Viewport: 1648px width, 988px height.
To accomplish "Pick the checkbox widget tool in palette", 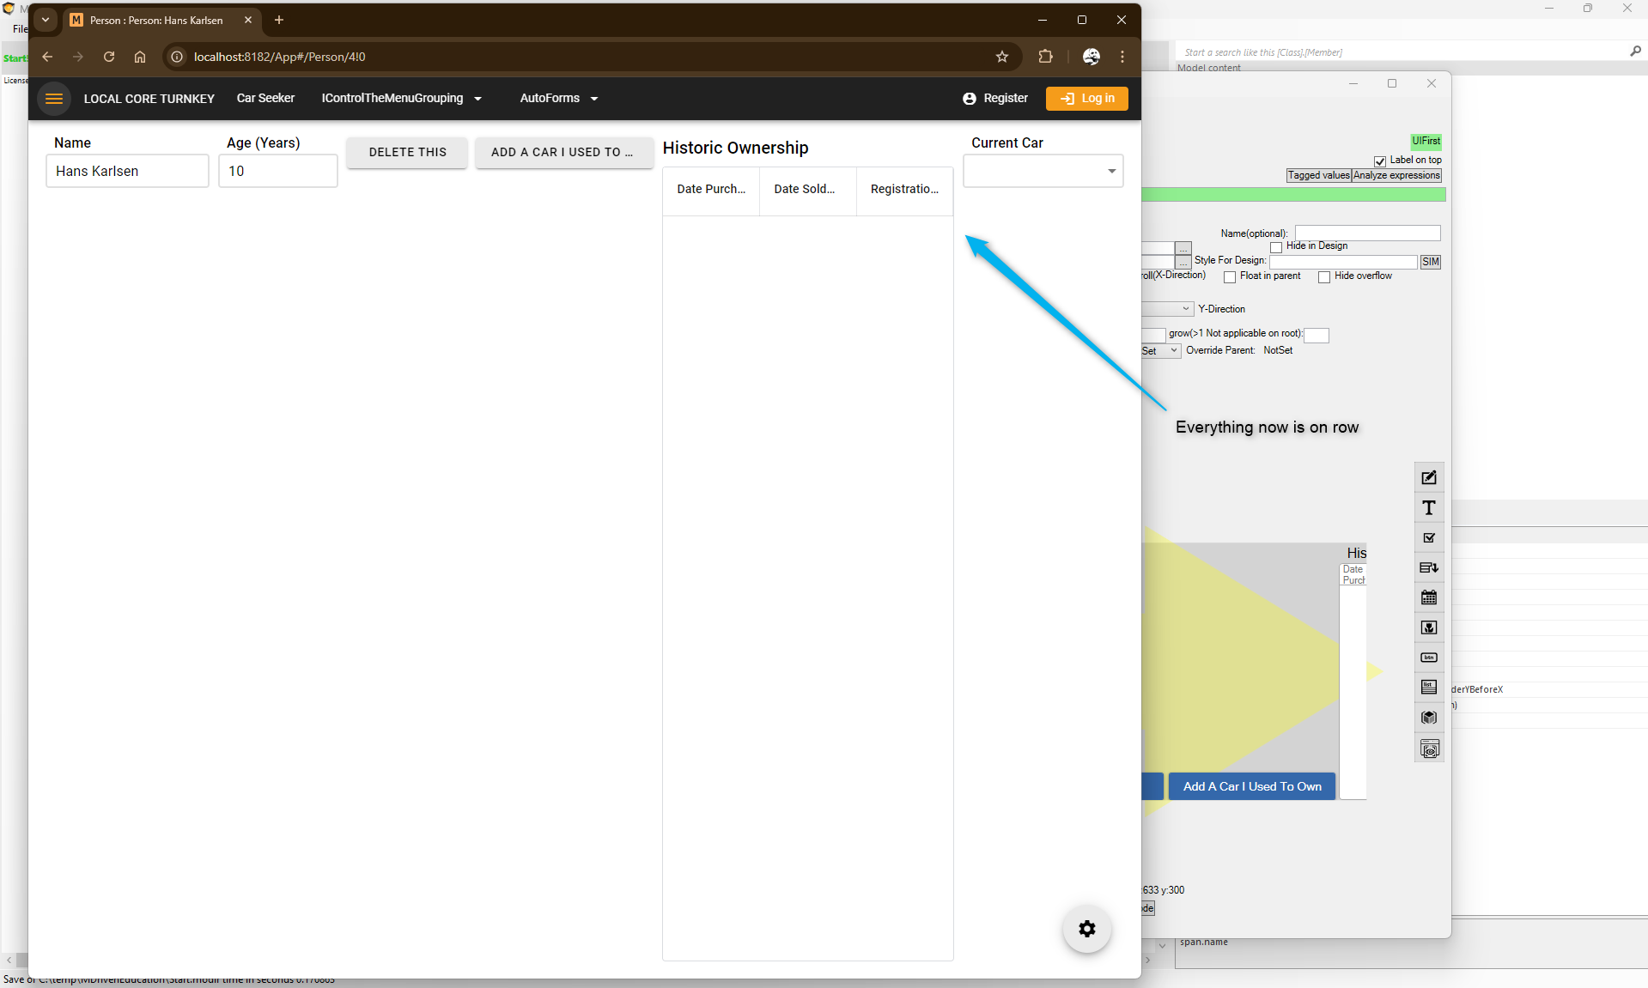I will click(x=1429, y=538).
